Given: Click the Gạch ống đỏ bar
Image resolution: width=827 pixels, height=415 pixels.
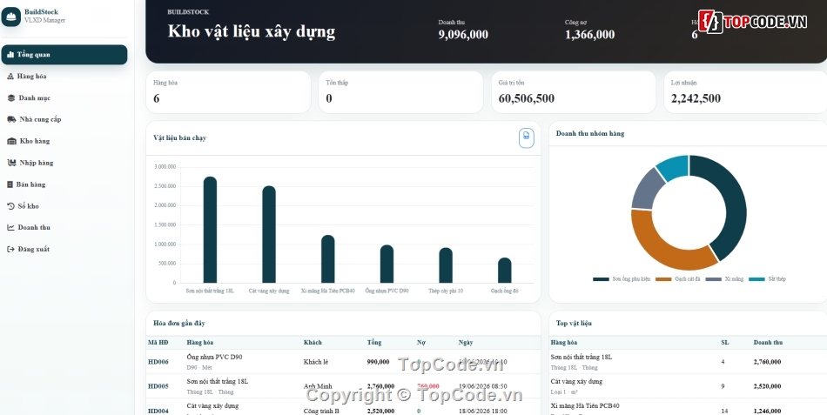Looking at the screenshot, I should click(504, 271).
